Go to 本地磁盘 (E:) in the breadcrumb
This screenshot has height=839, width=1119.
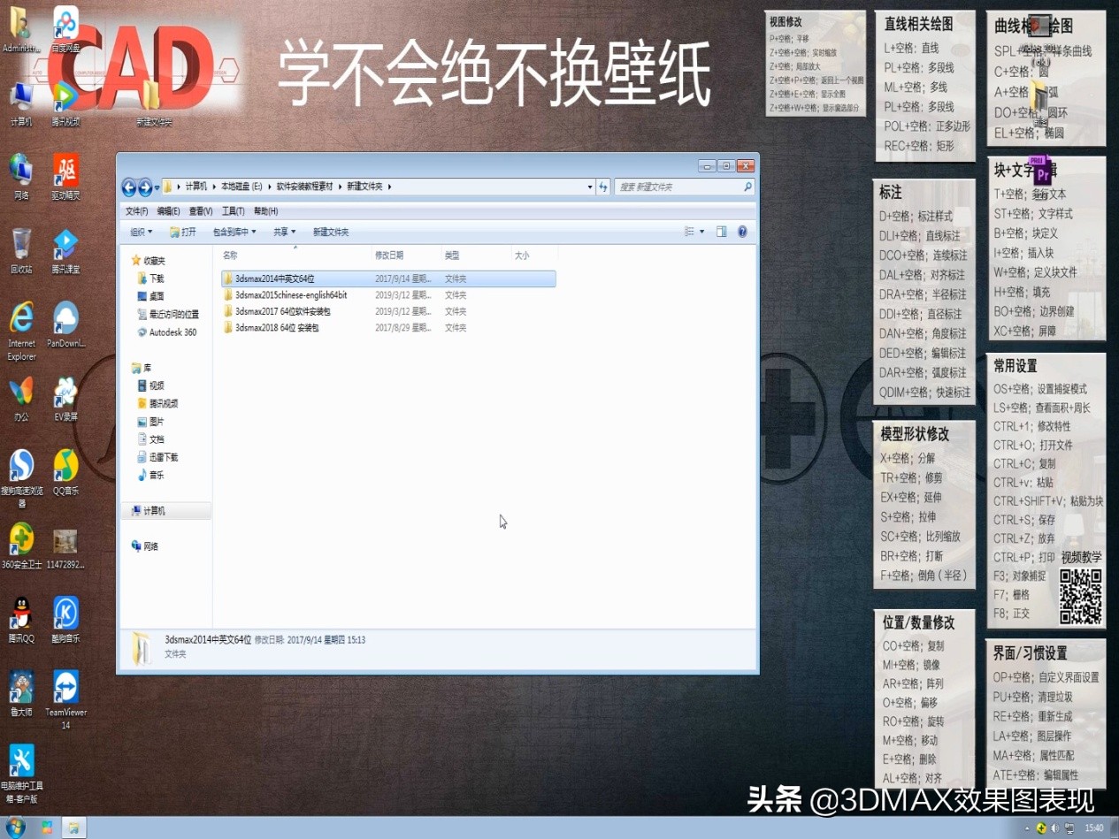(x=241, y=187)
